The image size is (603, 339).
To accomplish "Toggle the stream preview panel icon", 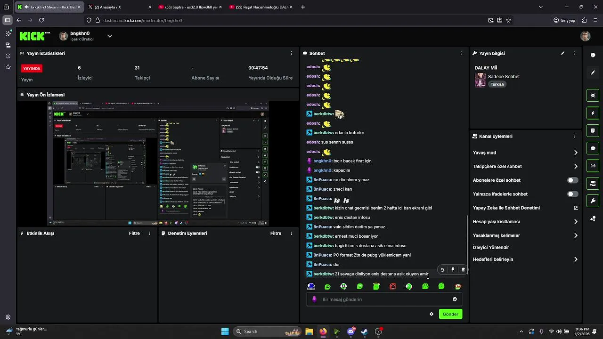I will [x=593, y=96].
